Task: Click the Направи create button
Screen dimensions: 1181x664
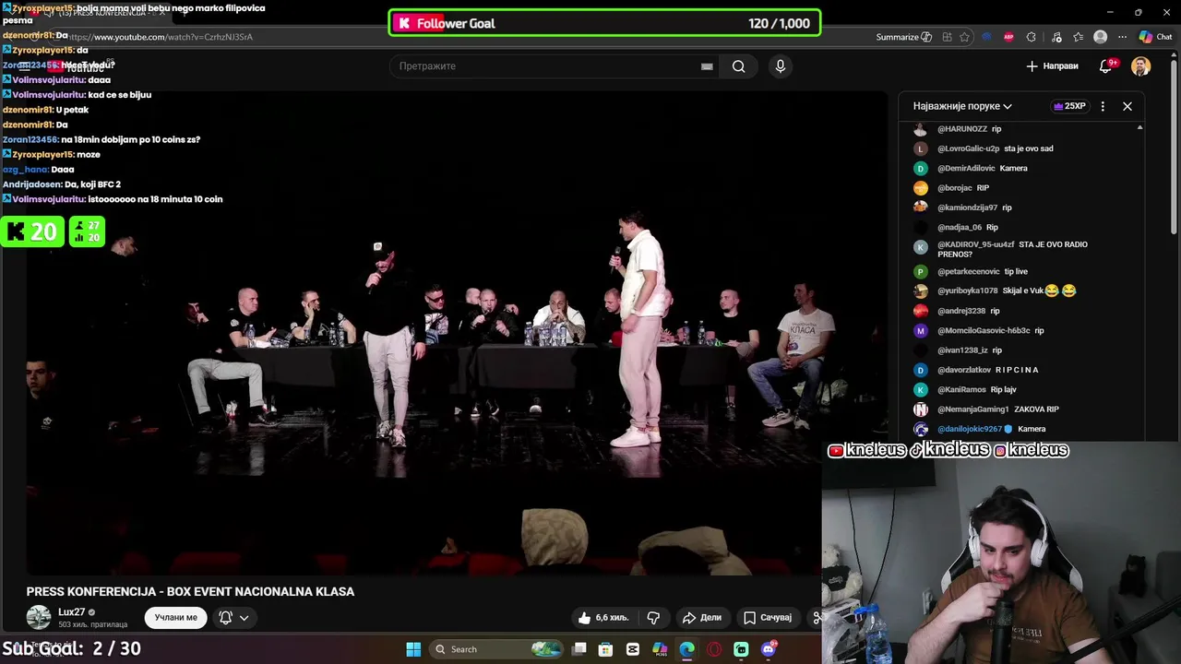Action: click(1052, 66)
